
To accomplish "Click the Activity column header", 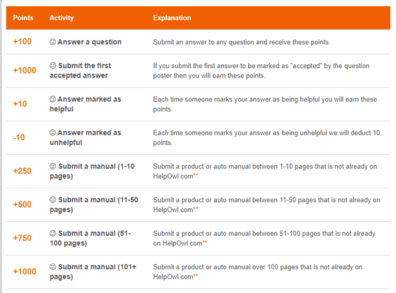I will tap(62, 18).
